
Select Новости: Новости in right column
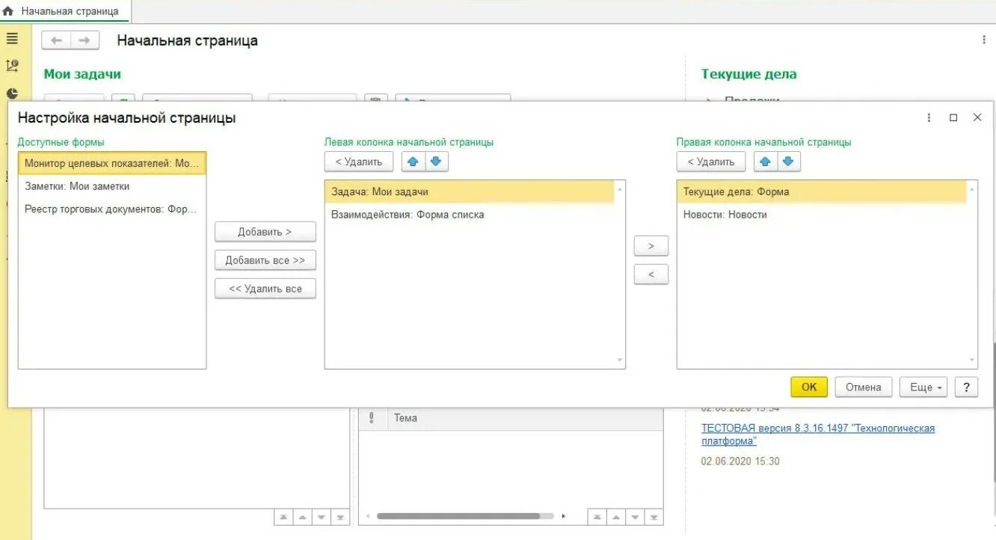coord(822,215)
